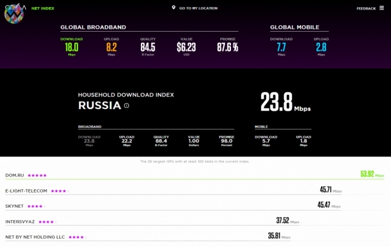
Task: Click the Mobile section label
Action: point(261,126)
